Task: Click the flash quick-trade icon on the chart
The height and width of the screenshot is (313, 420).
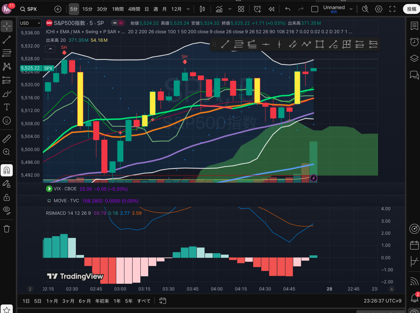Action: pyautogui.click(x=313, y=178)
